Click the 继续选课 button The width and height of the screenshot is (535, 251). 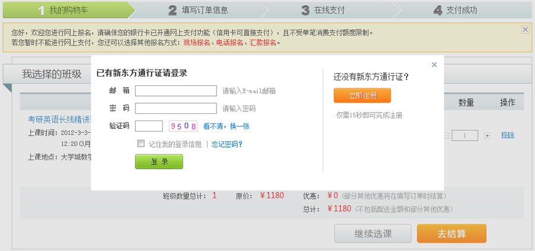(373, 234)
